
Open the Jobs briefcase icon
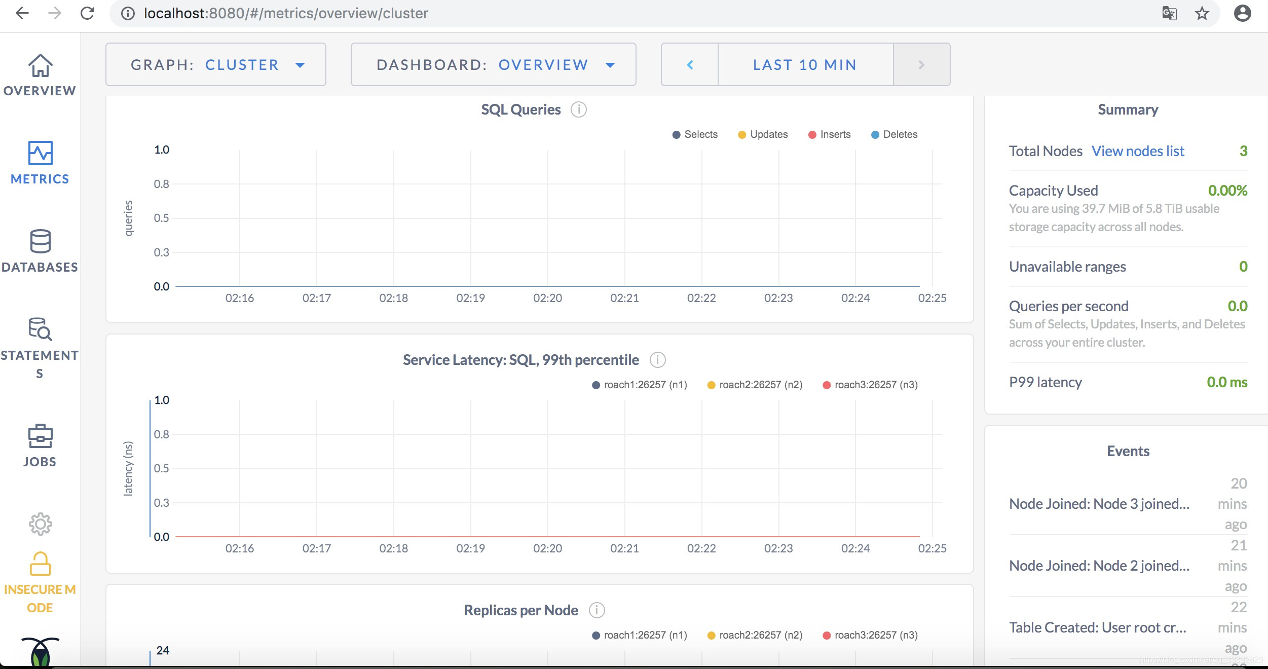tap(40, 436)
